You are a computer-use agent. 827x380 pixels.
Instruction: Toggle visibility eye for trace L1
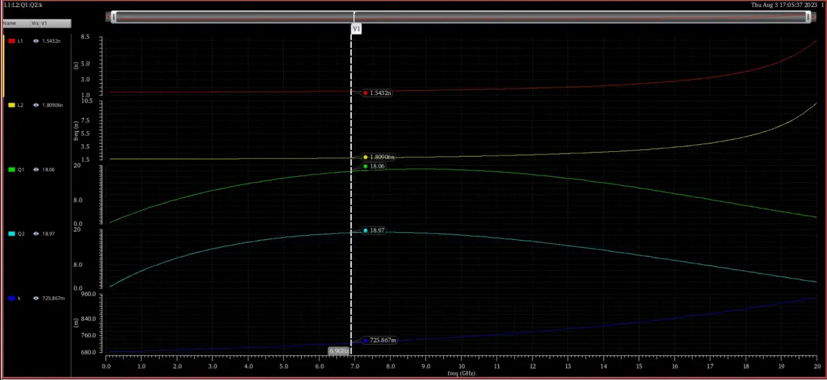36,41
